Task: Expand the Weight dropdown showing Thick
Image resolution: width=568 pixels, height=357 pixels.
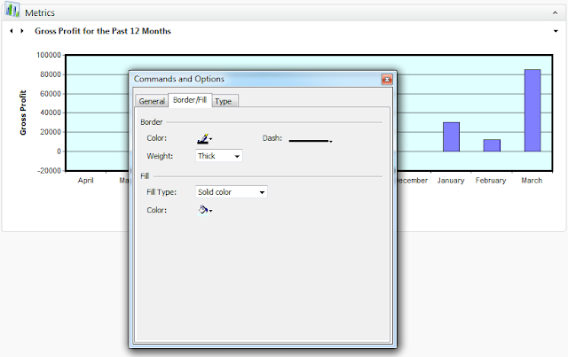Action: point(219,156)
